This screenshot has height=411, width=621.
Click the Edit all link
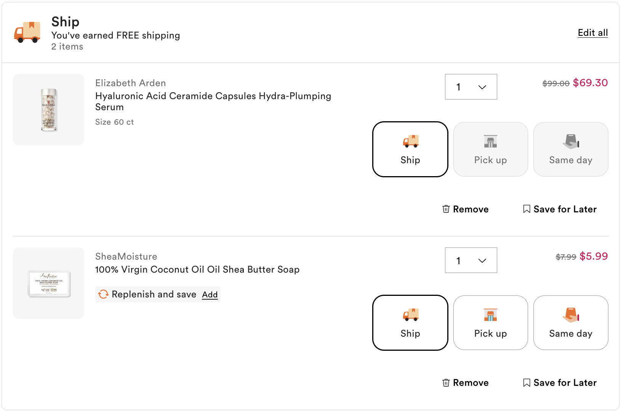click(x=592, y=33)
